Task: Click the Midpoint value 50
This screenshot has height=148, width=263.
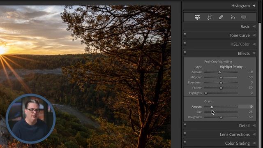Action: (x=251, y=77)
